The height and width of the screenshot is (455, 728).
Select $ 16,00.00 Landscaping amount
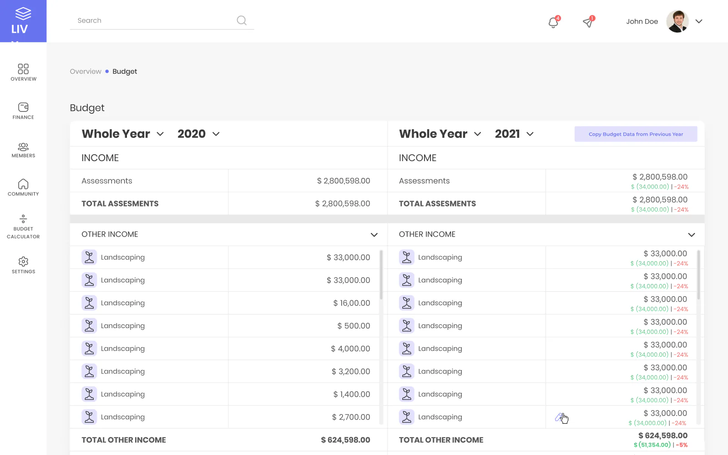click(x=351, y=303)
